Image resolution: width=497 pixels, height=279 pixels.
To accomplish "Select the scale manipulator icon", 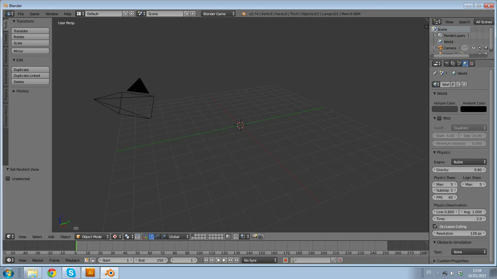I will coord(164,237).
